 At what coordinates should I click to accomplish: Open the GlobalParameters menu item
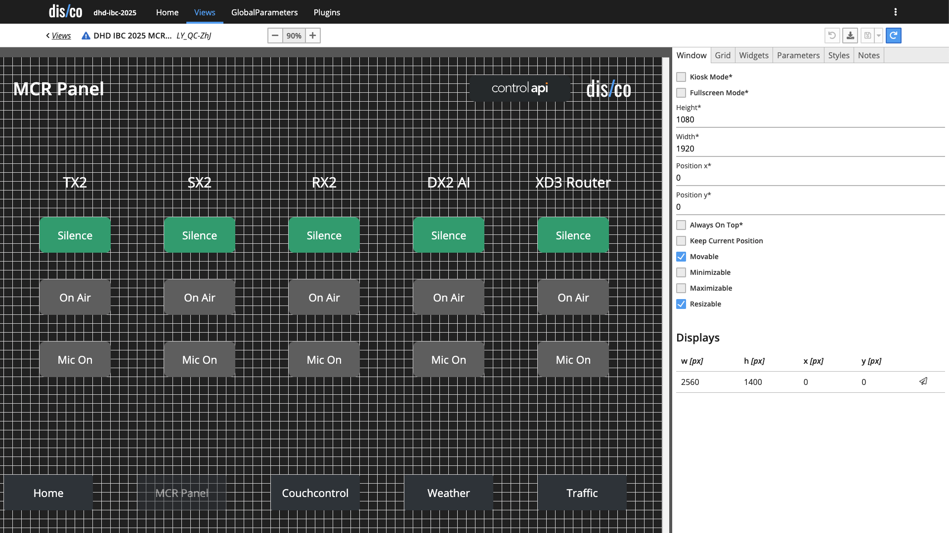point(264,12)
